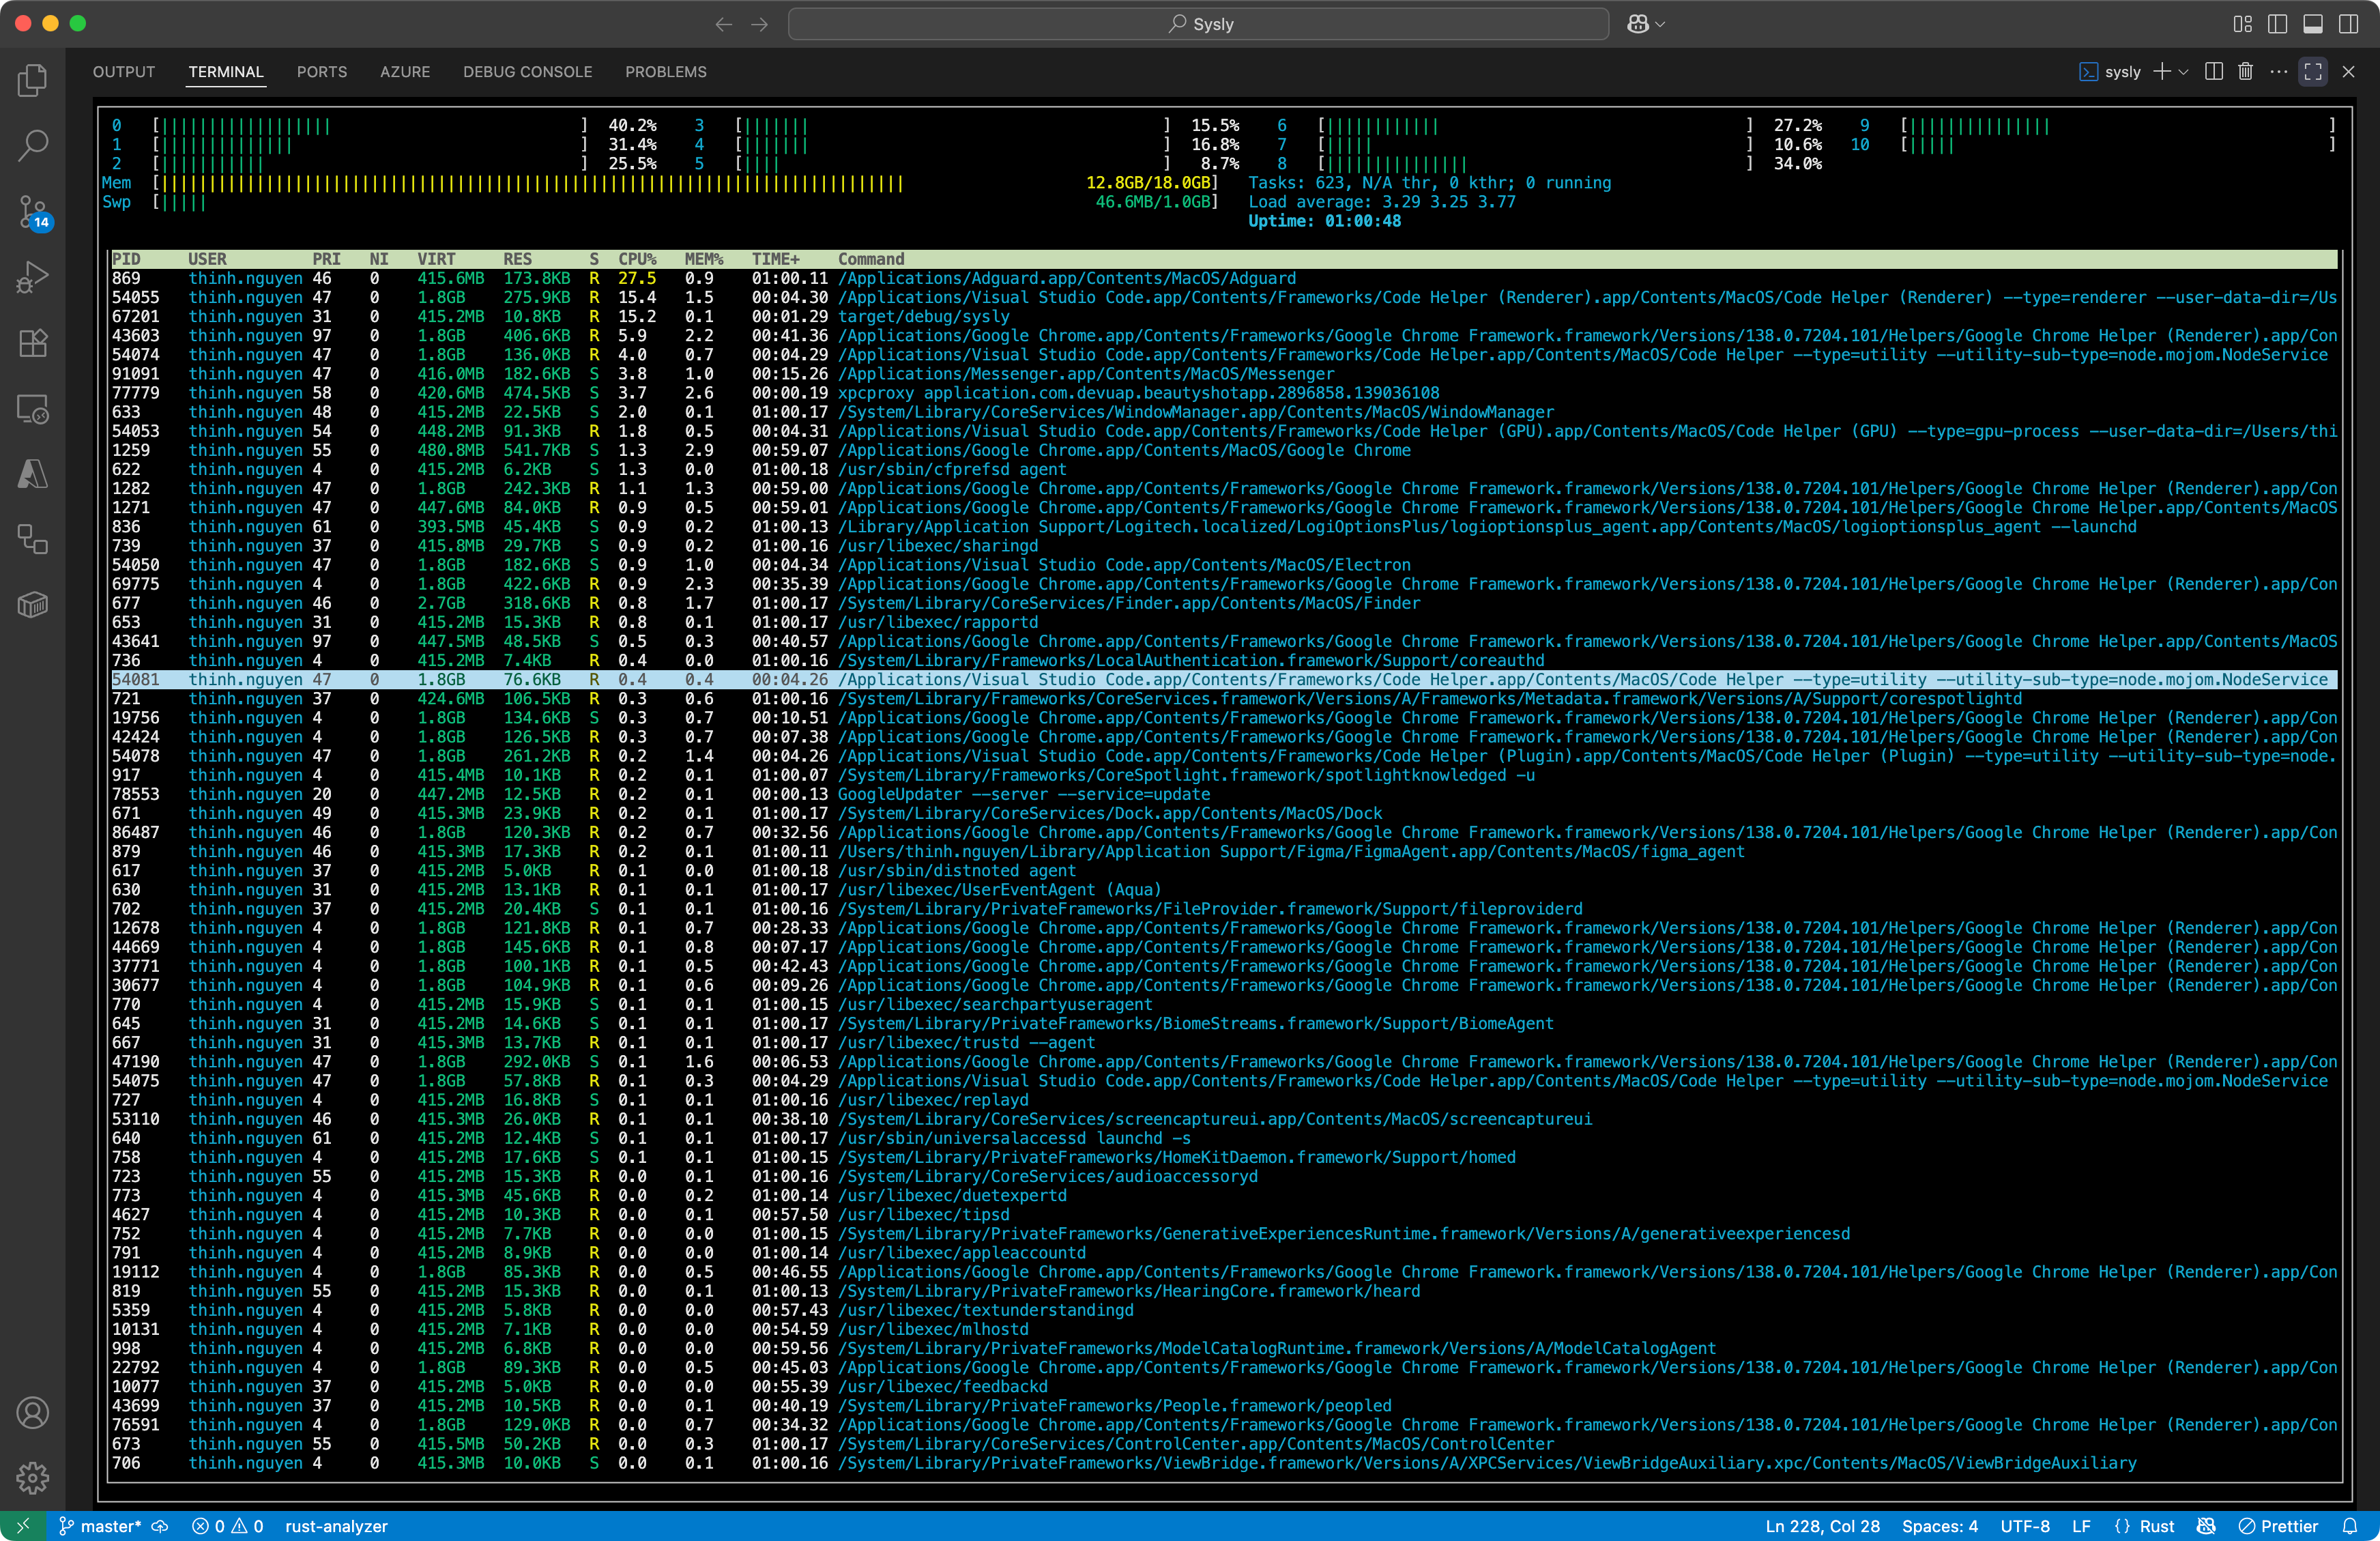Expand the new terminal launch profile dropdown

[2184, 72]
